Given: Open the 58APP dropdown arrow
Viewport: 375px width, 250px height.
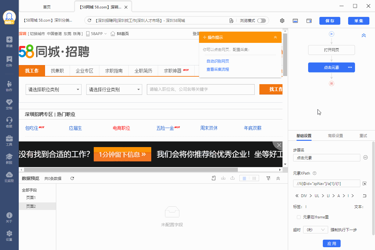Looking at the screenshot, I should click(x=105, y=34).
